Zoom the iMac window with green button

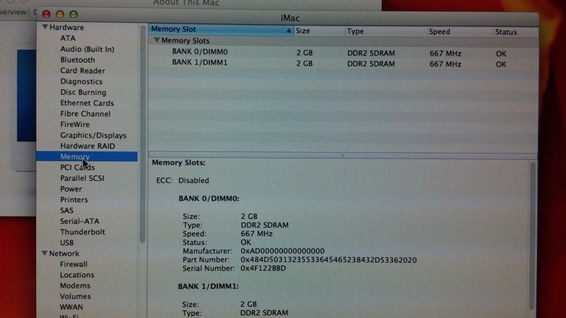(74, 14)
